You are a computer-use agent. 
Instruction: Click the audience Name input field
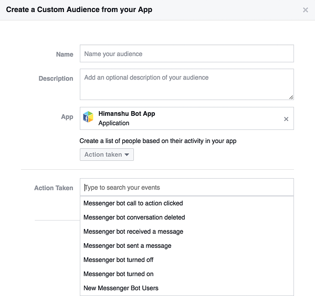click(186, 54)
